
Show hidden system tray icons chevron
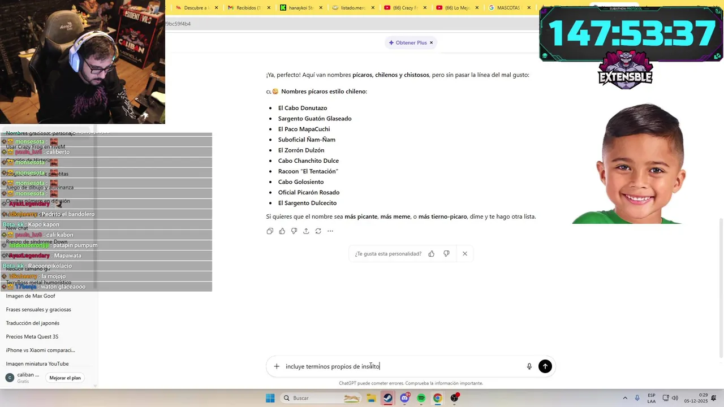tap(625, 398)
